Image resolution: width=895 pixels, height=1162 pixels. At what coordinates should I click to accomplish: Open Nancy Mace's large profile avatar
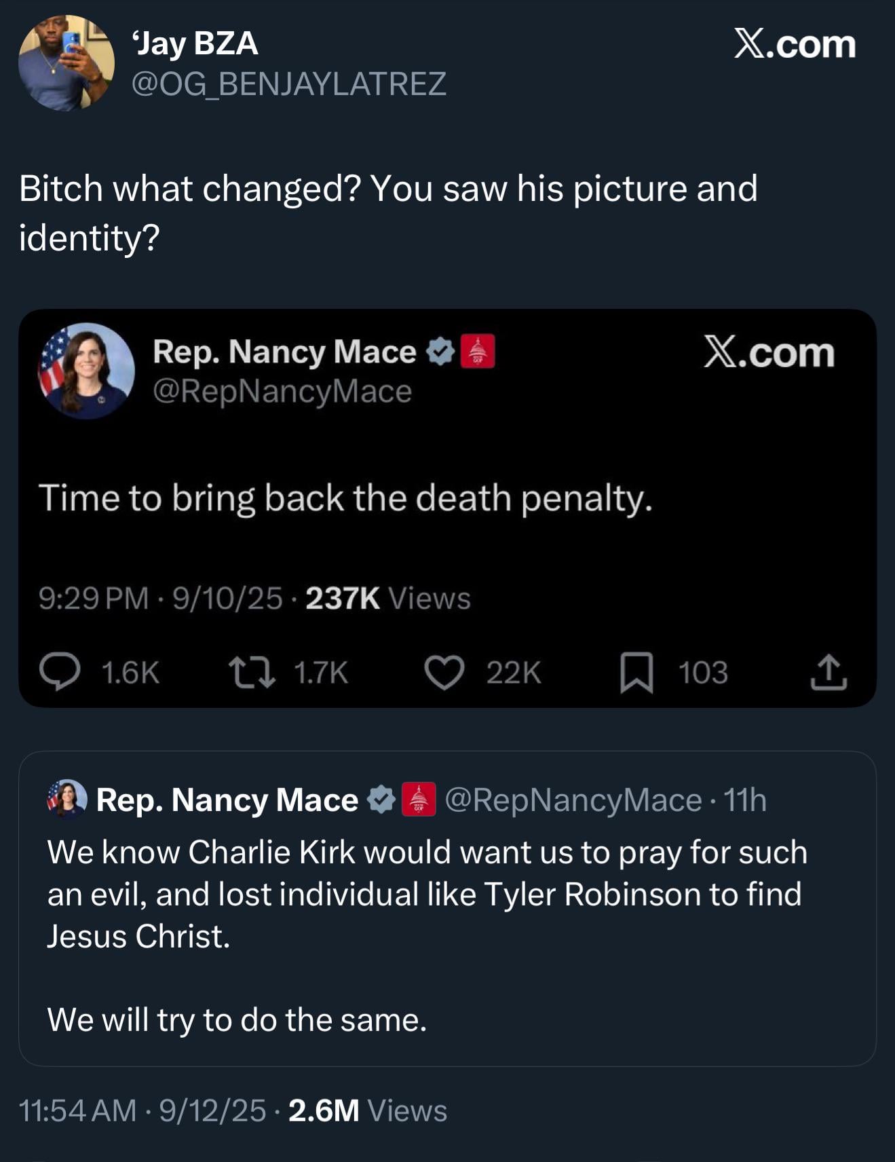pos(86,371)
